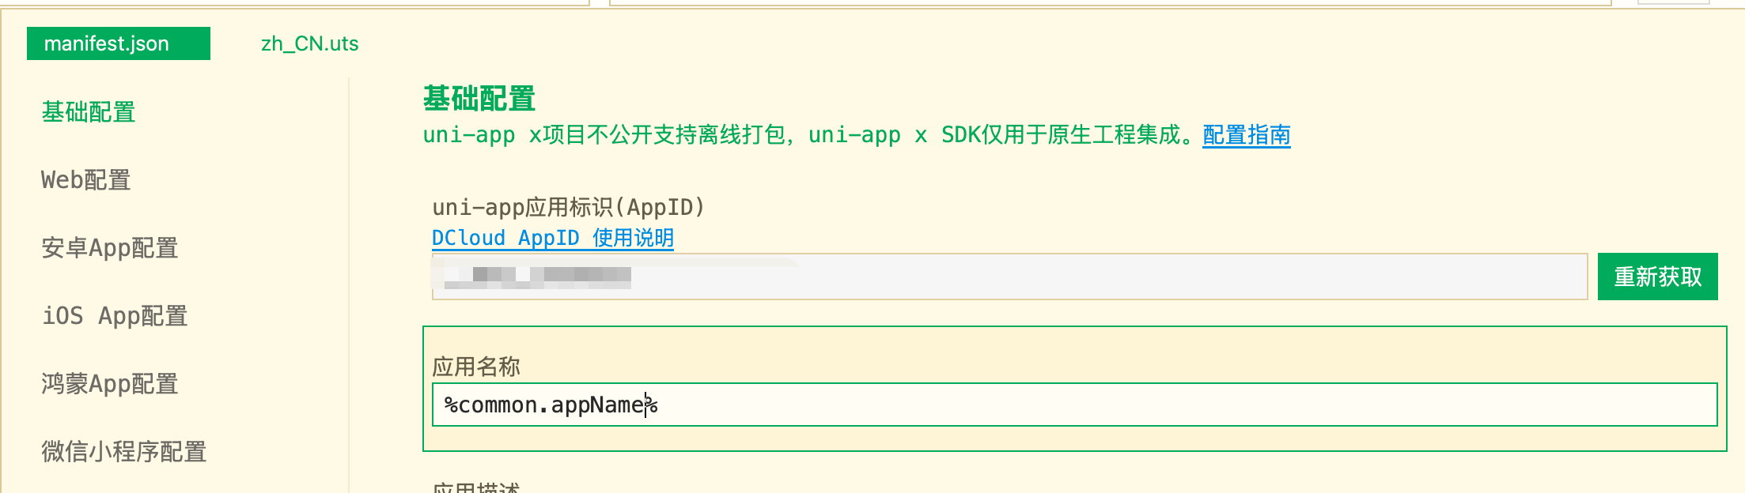Viewport: 1745px width, 493px height.
Task: Click the green offline-packaging notice text
Action: click(x=807, y=135)
